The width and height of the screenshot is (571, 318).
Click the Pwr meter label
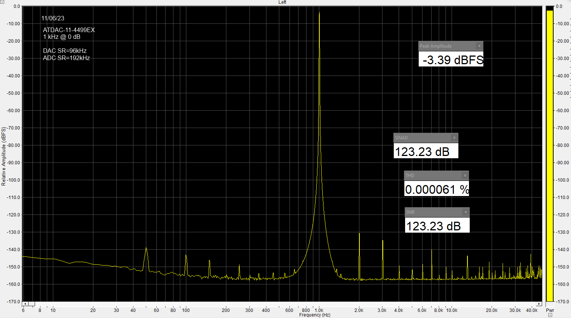click(550, 310)
